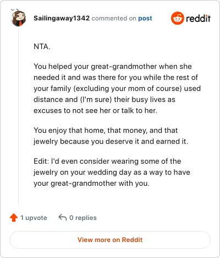
Task: Click the vertical thread line below avatar
Action: coord(19,116)
